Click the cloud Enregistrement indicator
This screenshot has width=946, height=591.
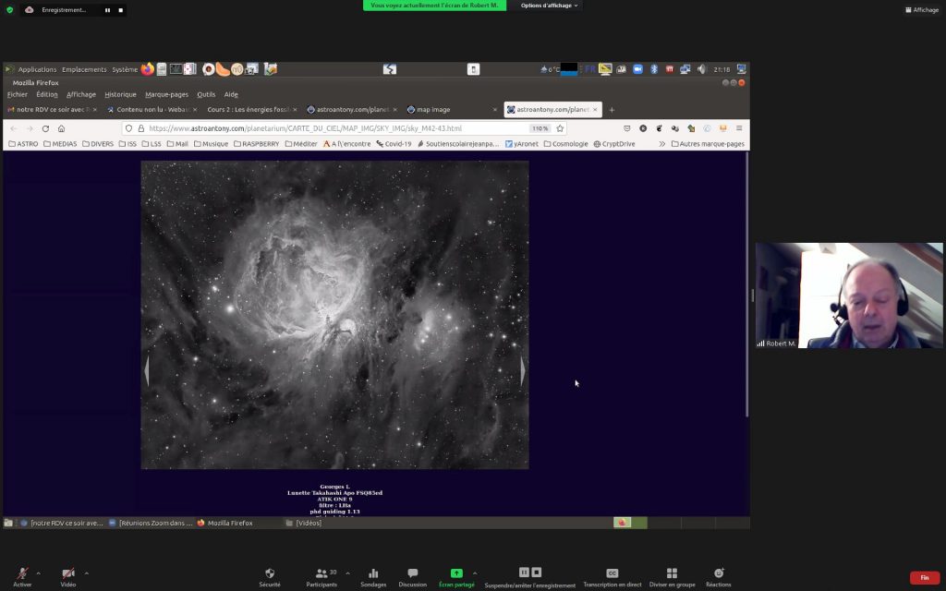[x=56, y=9]
